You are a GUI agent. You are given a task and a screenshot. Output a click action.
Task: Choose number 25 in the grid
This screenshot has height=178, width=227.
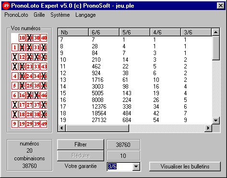click(29, 86)
